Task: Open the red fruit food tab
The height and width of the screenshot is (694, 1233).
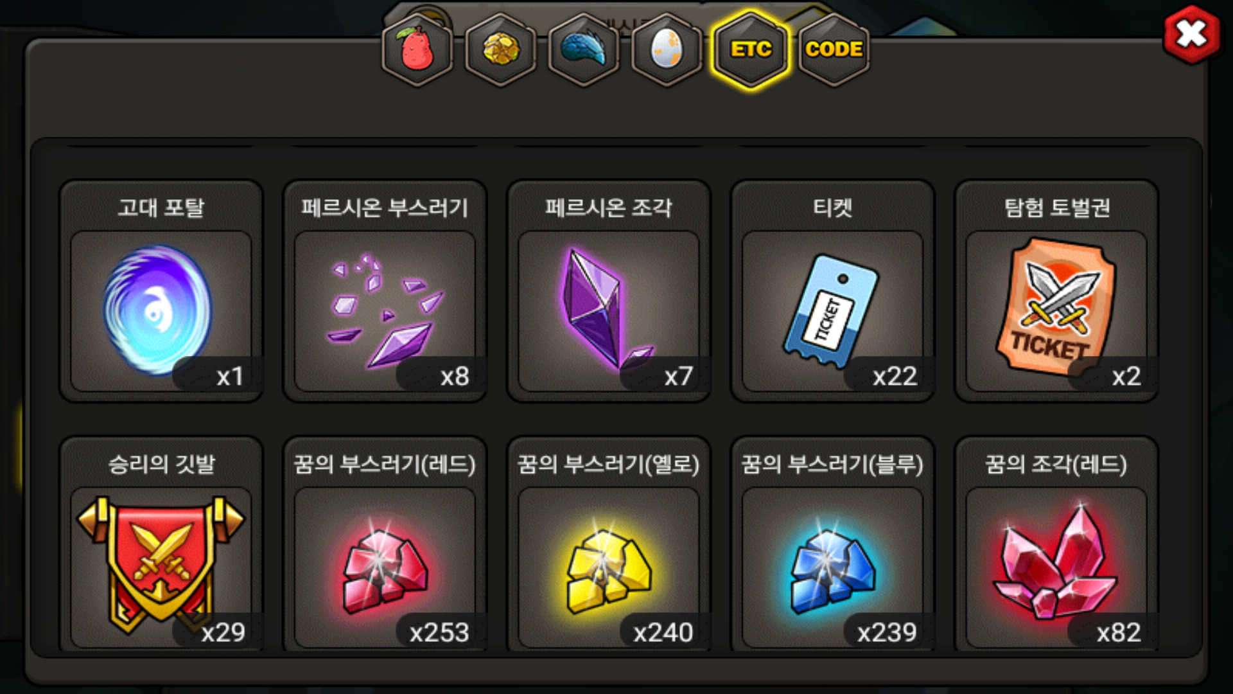Action: [x=417, y=49]
